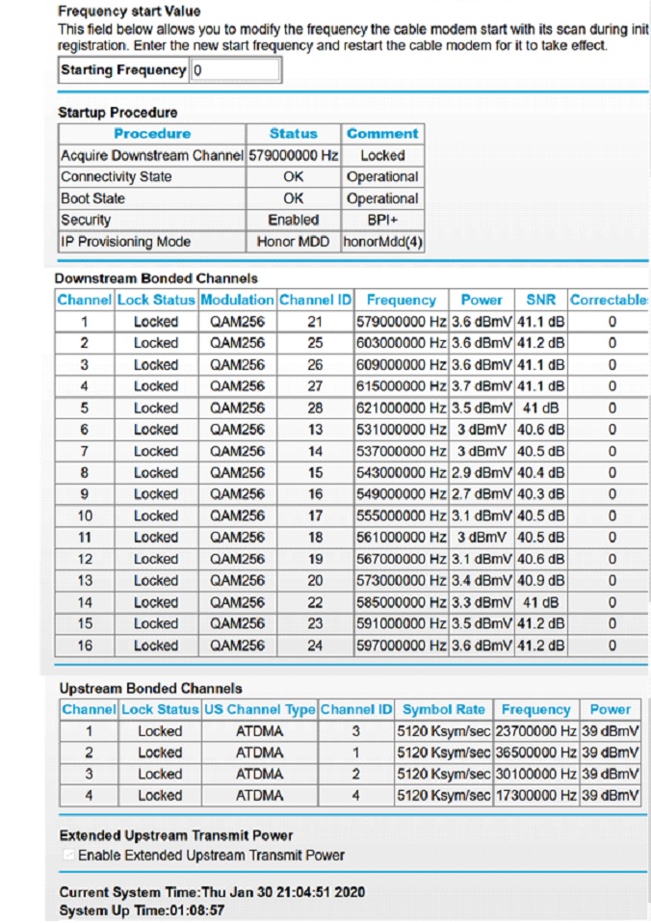
Task: Click the Symbol Rate column header
Action: point(444,709)
